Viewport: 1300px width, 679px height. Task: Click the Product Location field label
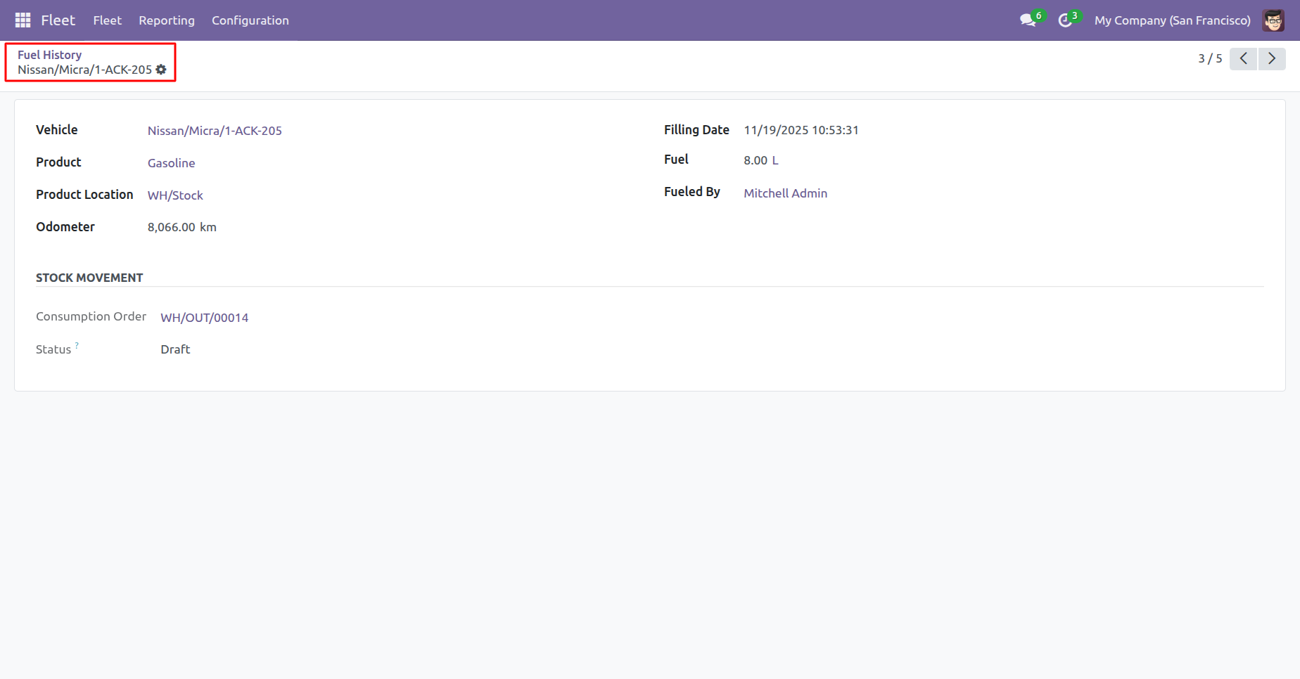pos(84,195)
